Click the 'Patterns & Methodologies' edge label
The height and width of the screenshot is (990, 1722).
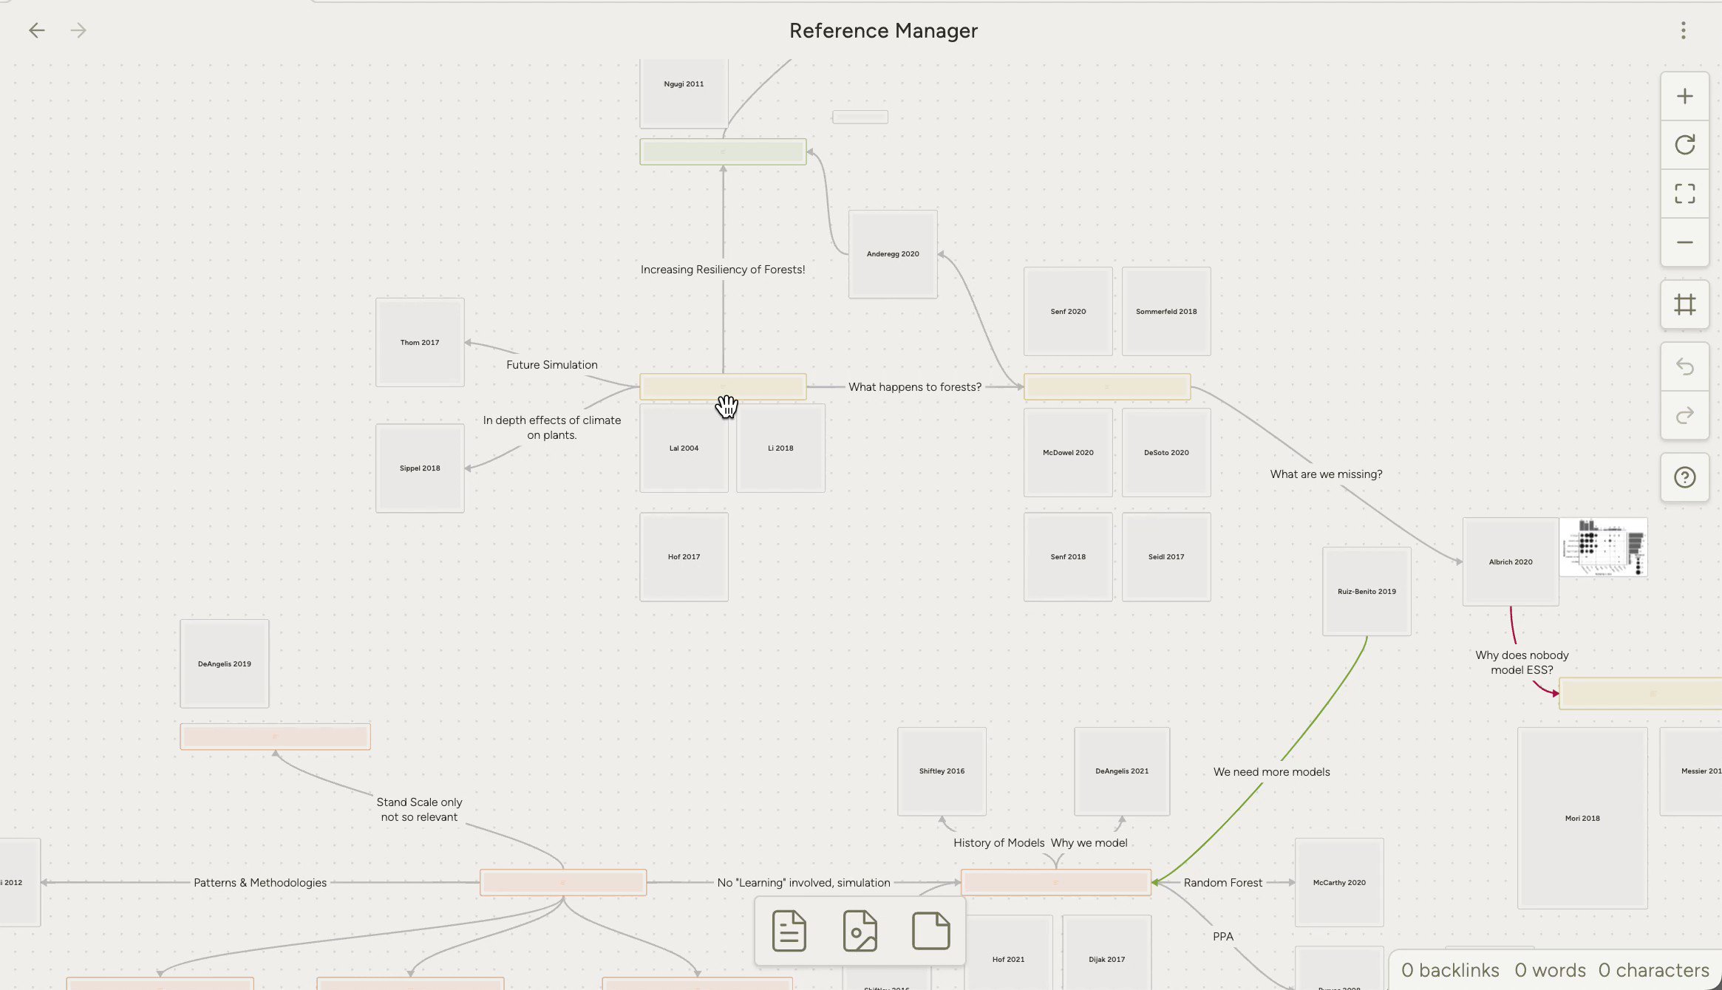[260, 883]
